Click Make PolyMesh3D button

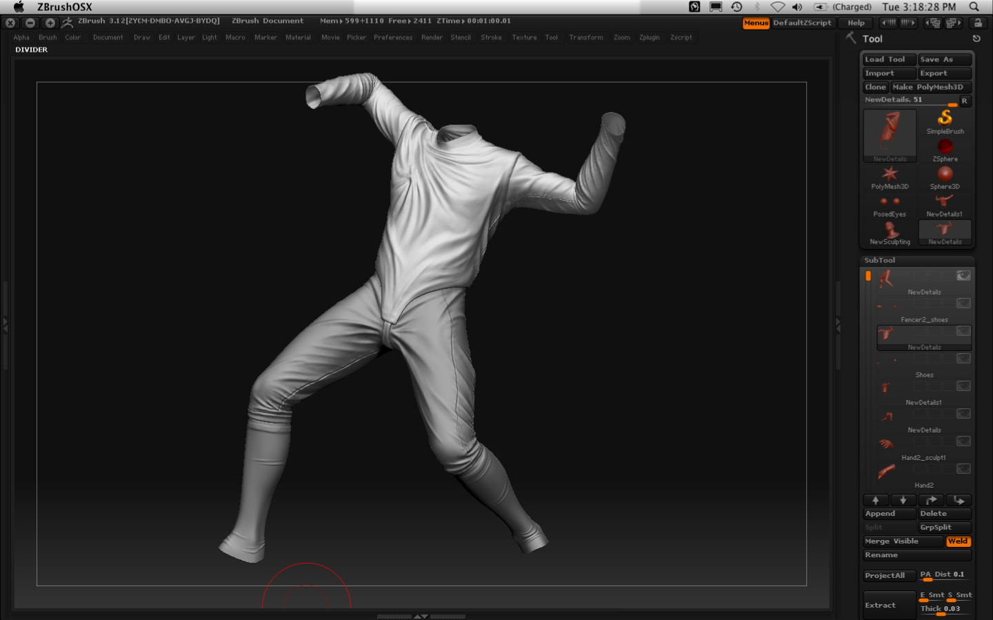(931, 87)
